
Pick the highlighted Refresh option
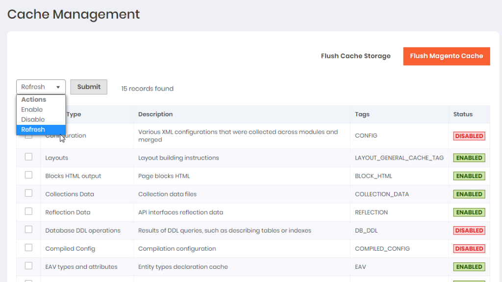coord(41,129)
